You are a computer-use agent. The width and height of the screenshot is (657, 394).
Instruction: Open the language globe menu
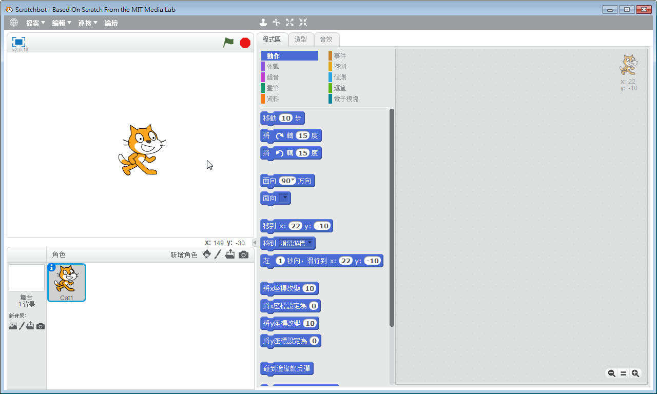point(14,23)
